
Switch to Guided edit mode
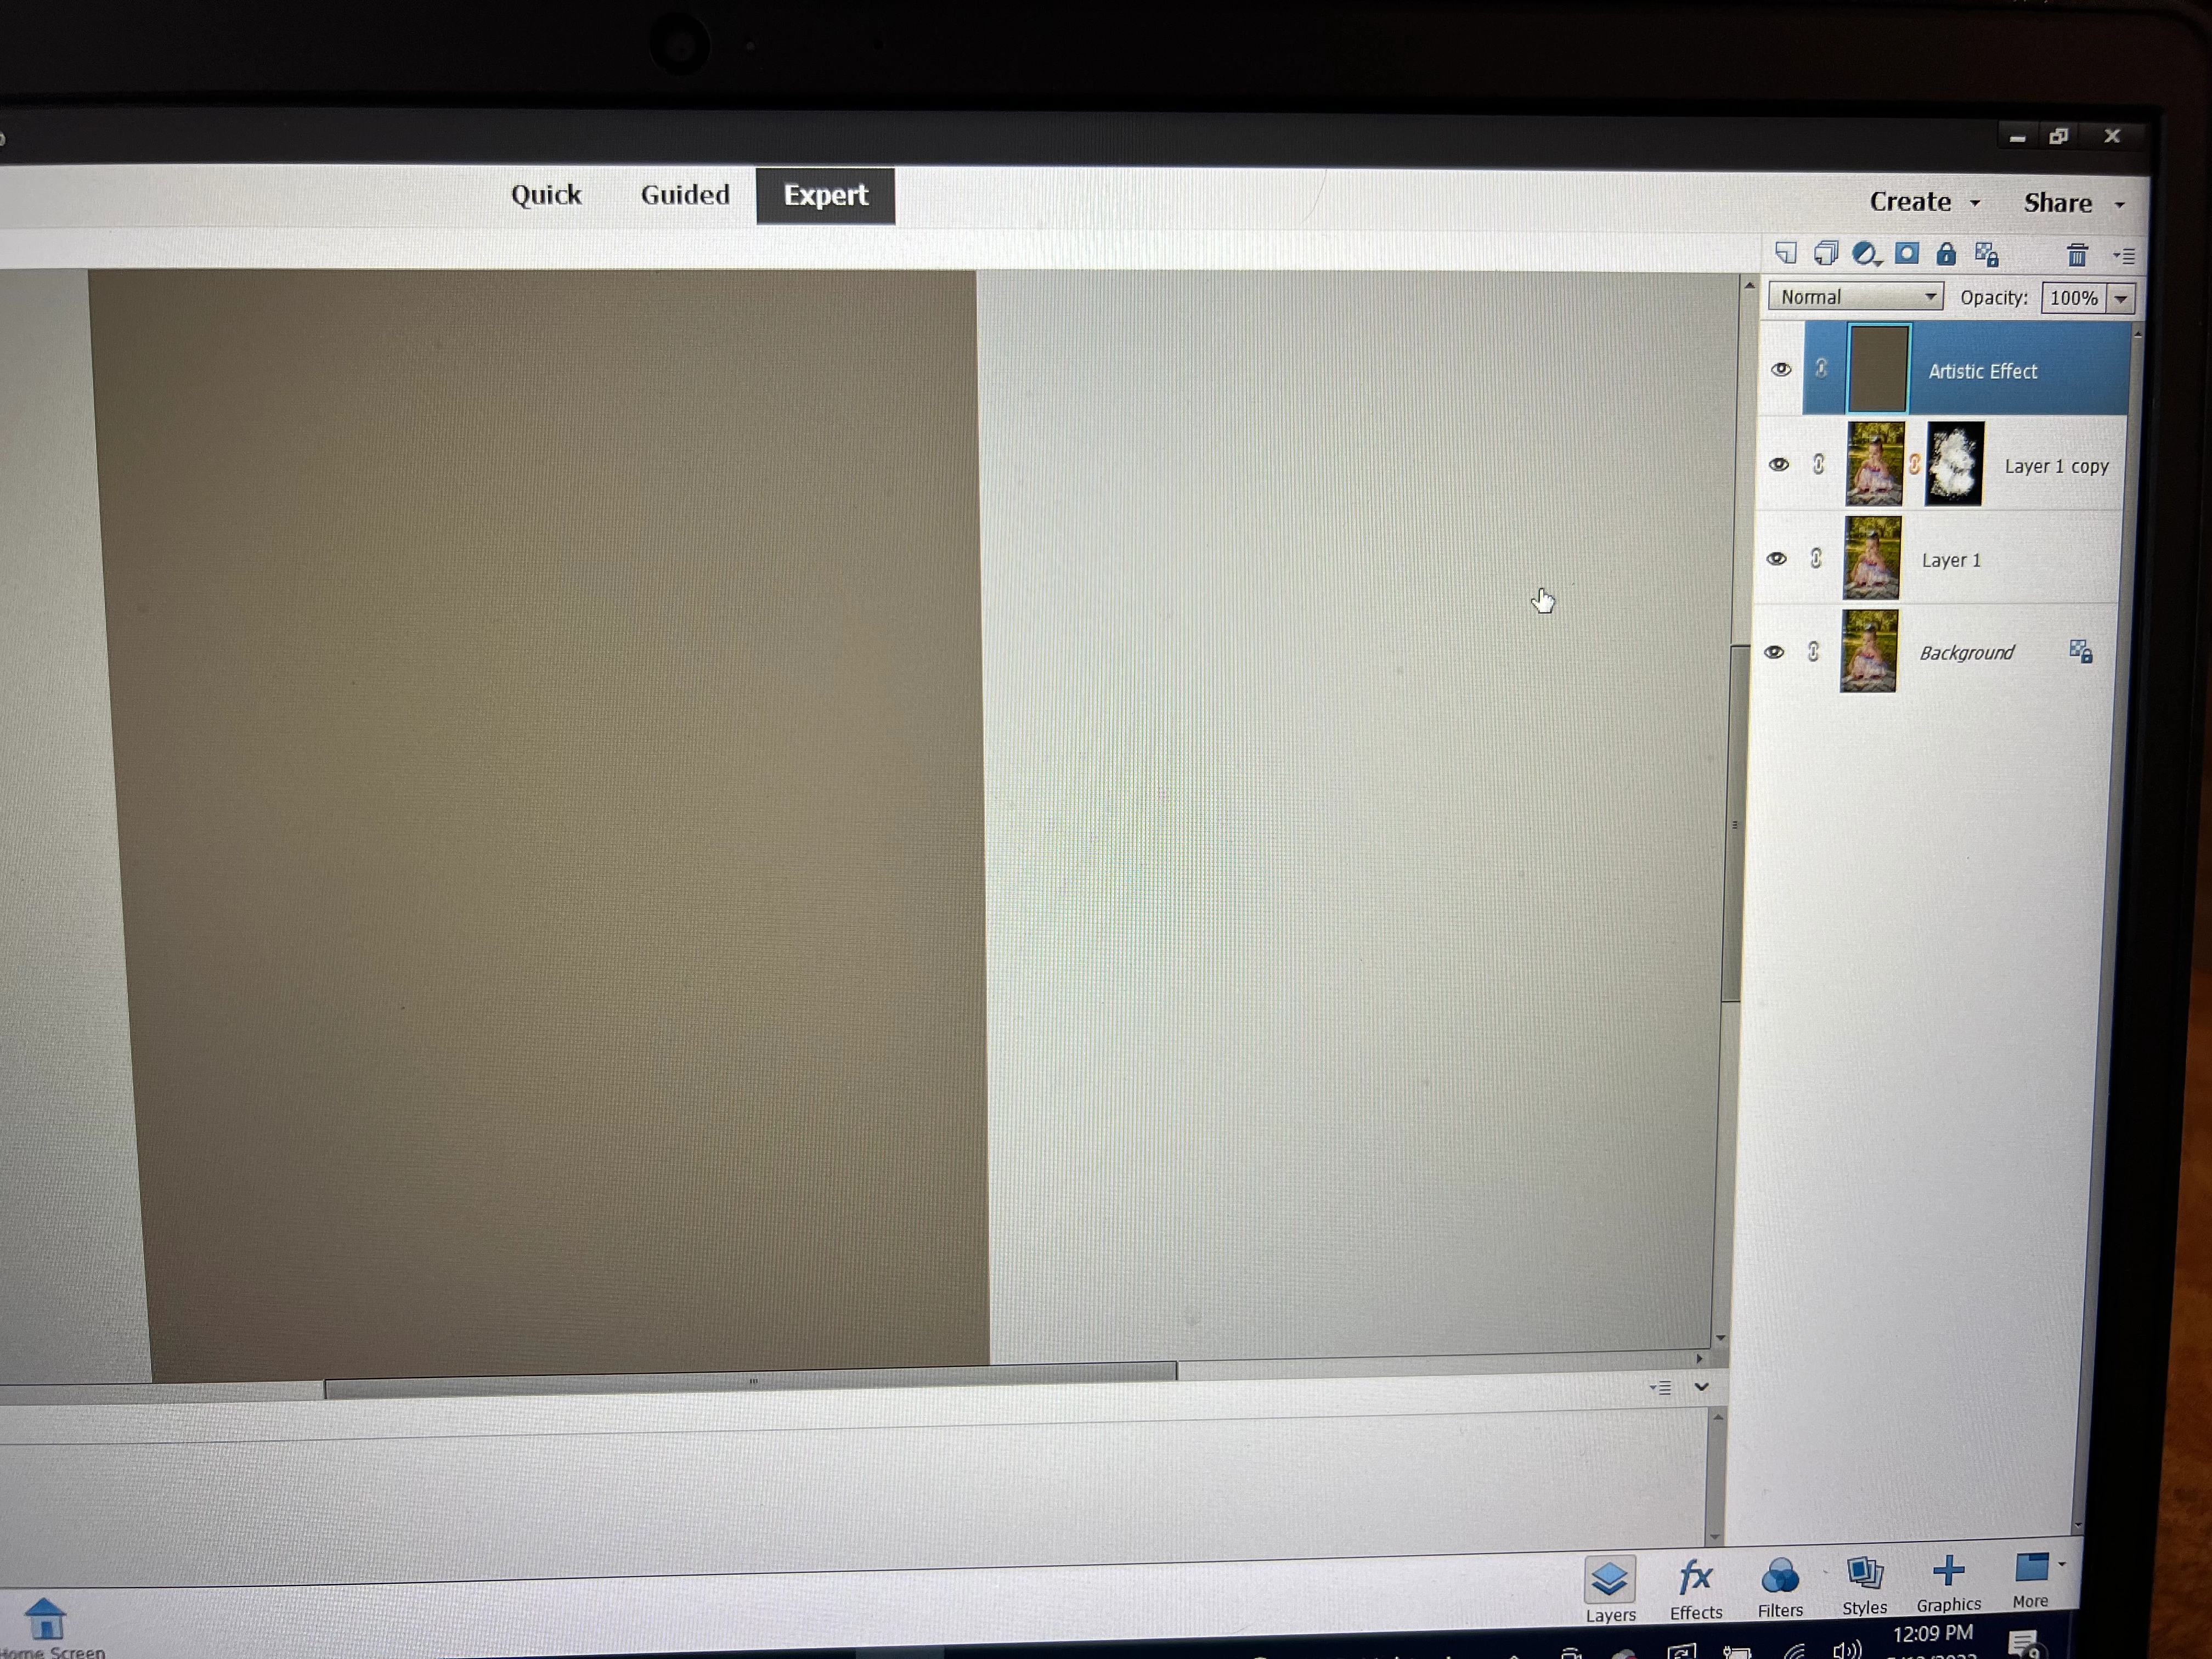(x=685, y=195)
